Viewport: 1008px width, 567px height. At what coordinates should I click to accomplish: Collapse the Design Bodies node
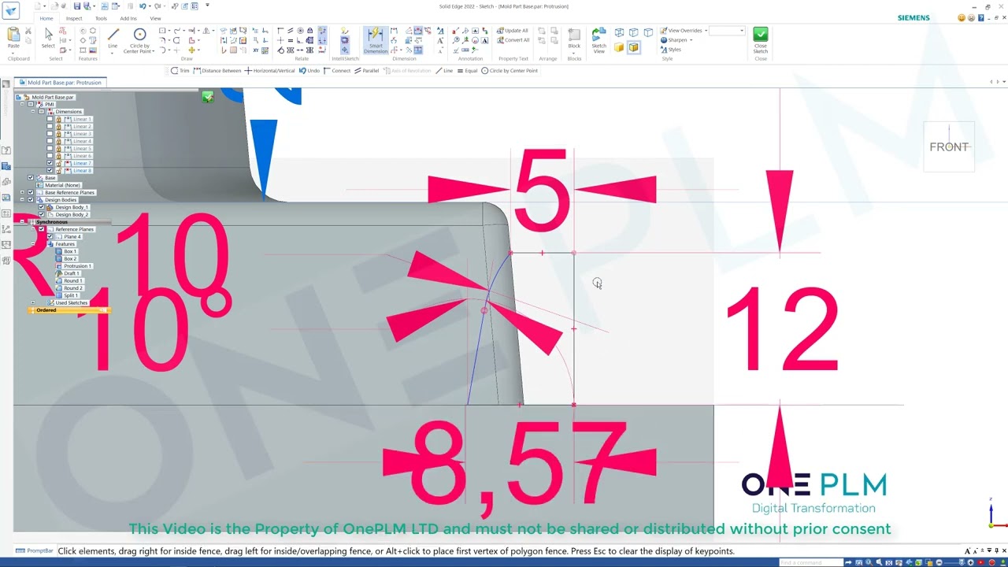[22, 200]
